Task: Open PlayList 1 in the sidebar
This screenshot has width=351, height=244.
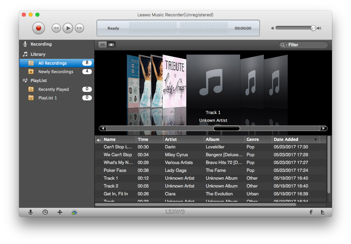Action: 48,98
